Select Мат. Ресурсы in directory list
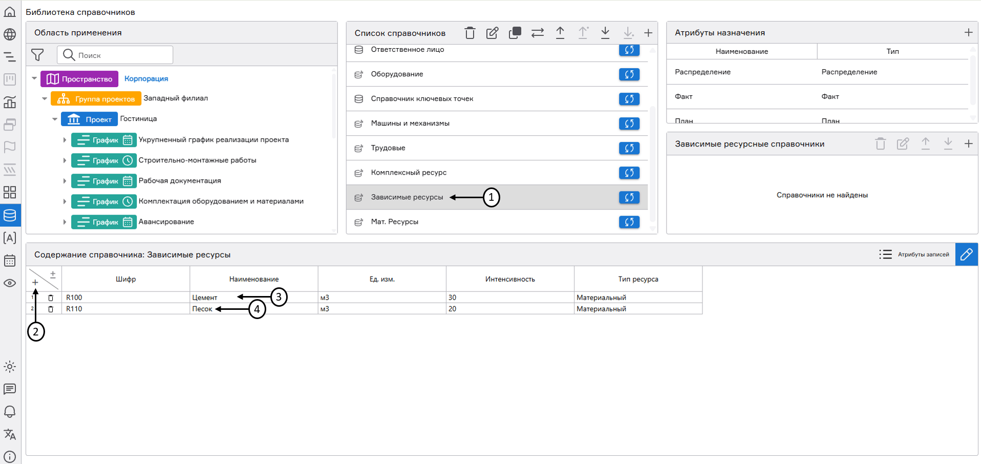Image resolution: width=981 pixels, height=464 pixels. point(394,222)
